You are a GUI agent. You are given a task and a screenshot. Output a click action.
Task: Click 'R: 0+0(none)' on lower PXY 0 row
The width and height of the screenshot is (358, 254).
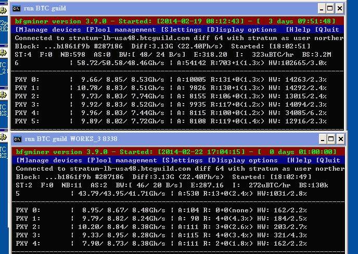coord(228,210)
